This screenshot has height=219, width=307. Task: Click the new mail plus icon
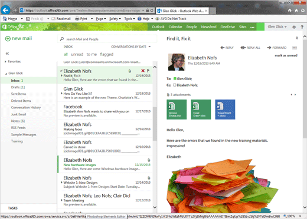click(x=8, y=38)
